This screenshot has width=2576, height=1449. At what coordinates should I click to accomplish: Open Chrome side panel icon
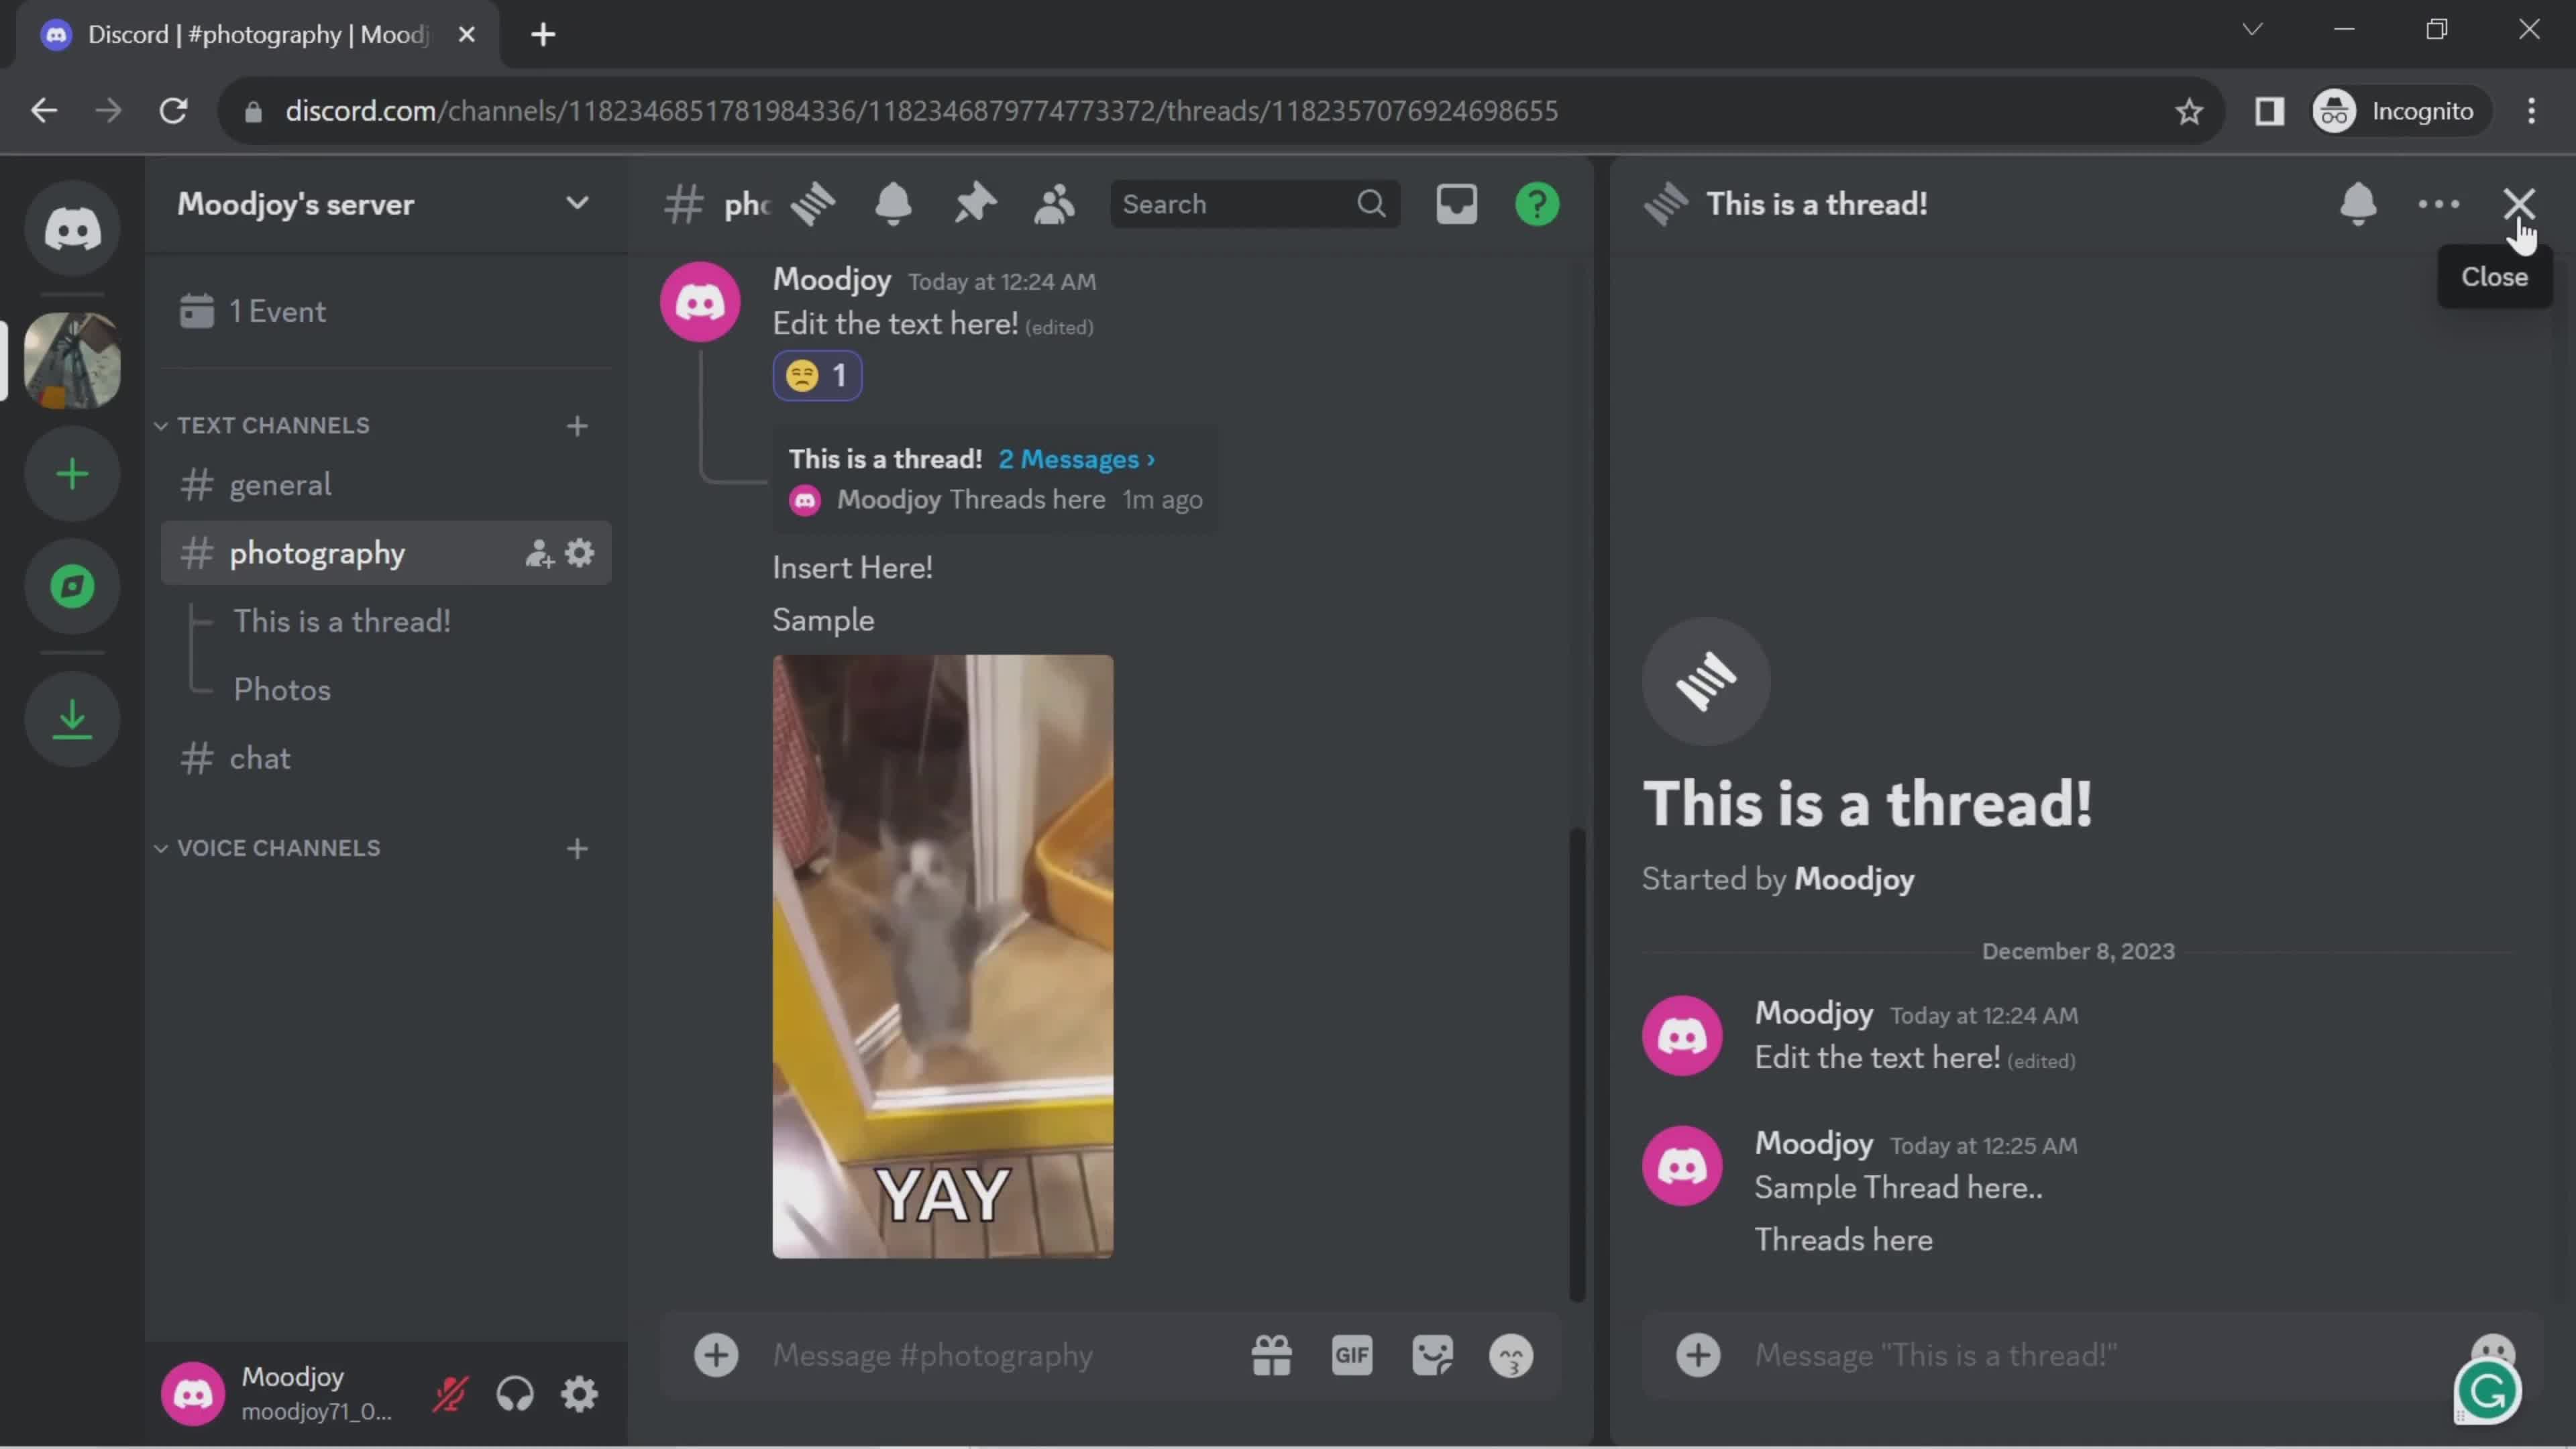tap(2269, 111)
